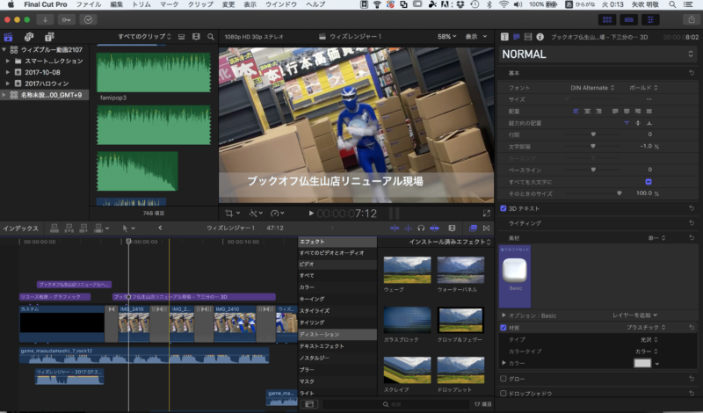Open the NORMAL text style preset dropdown
The image size is (703, 413).
(598, 54)
